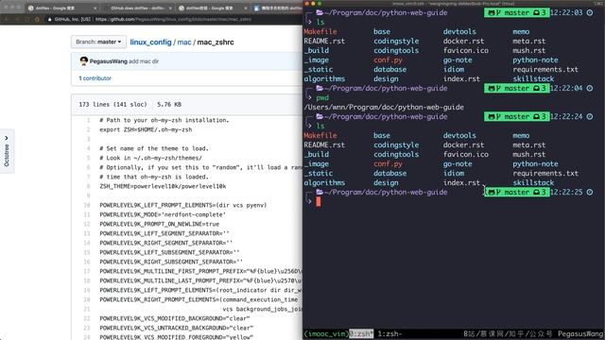
Task: Close the third dotfiles Google tab
Action: point(246,8)
